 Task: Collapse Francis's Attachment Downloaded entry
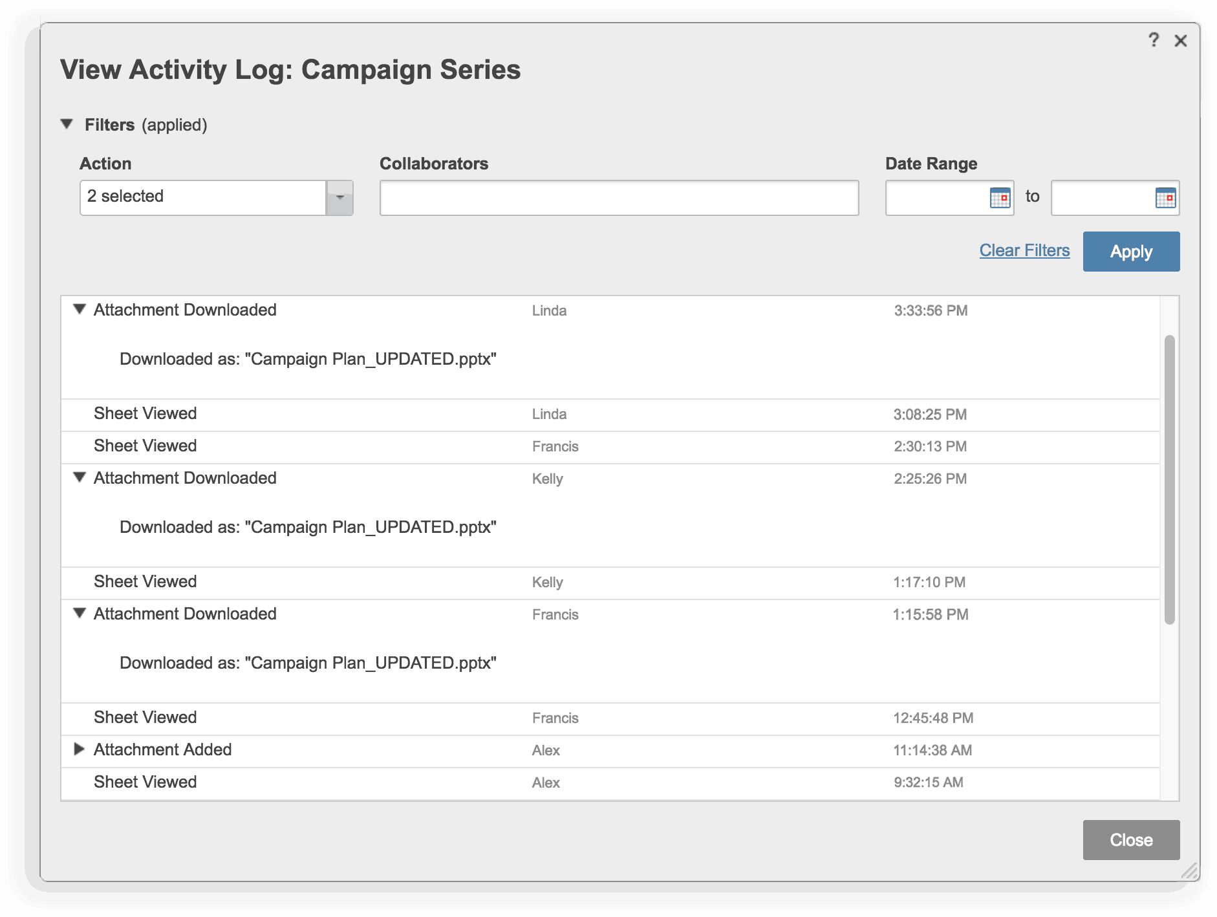[x=80, y=614]
